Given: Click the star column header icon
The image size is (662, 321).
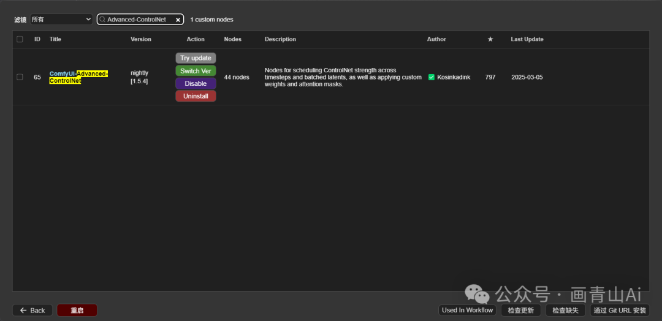Looking at the screenshot, I should point(490,39).
